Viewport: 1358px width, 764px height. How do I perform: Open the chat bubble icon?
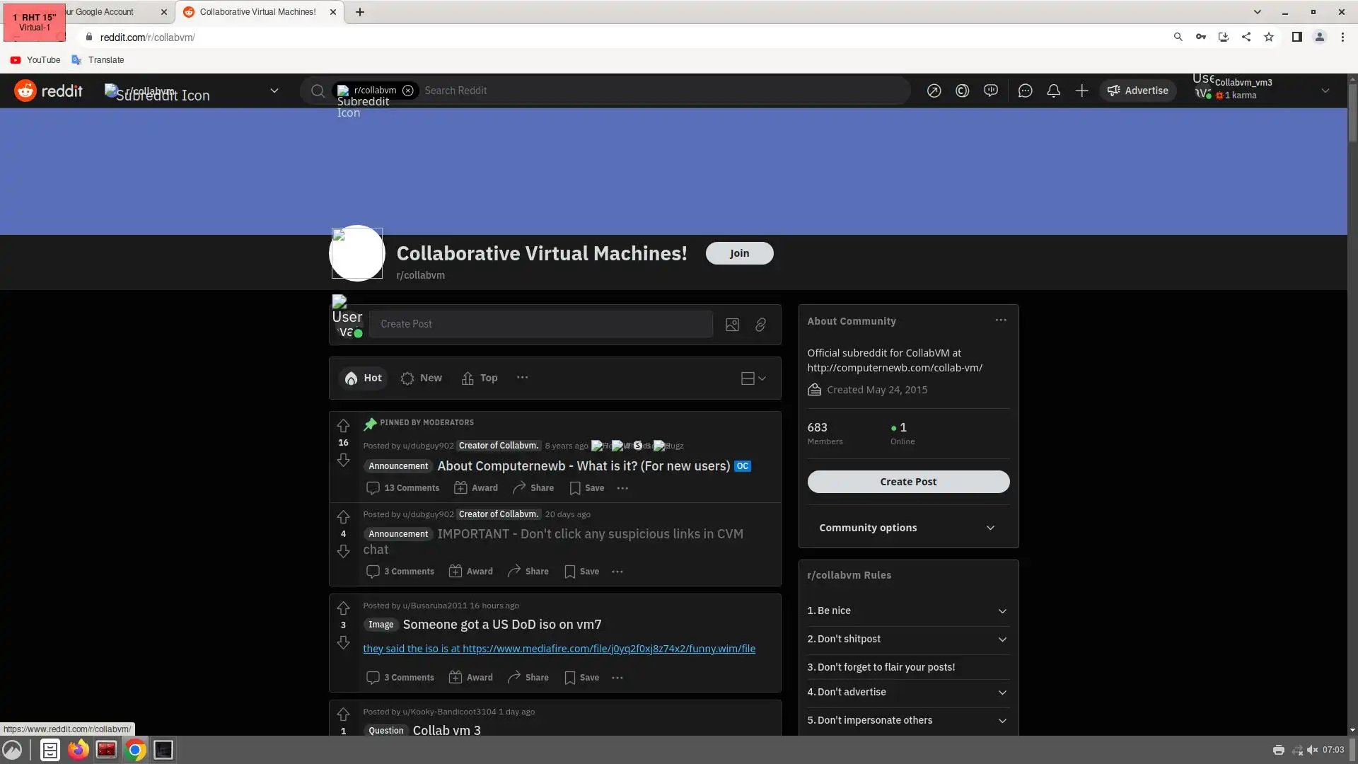point(1025,91)
